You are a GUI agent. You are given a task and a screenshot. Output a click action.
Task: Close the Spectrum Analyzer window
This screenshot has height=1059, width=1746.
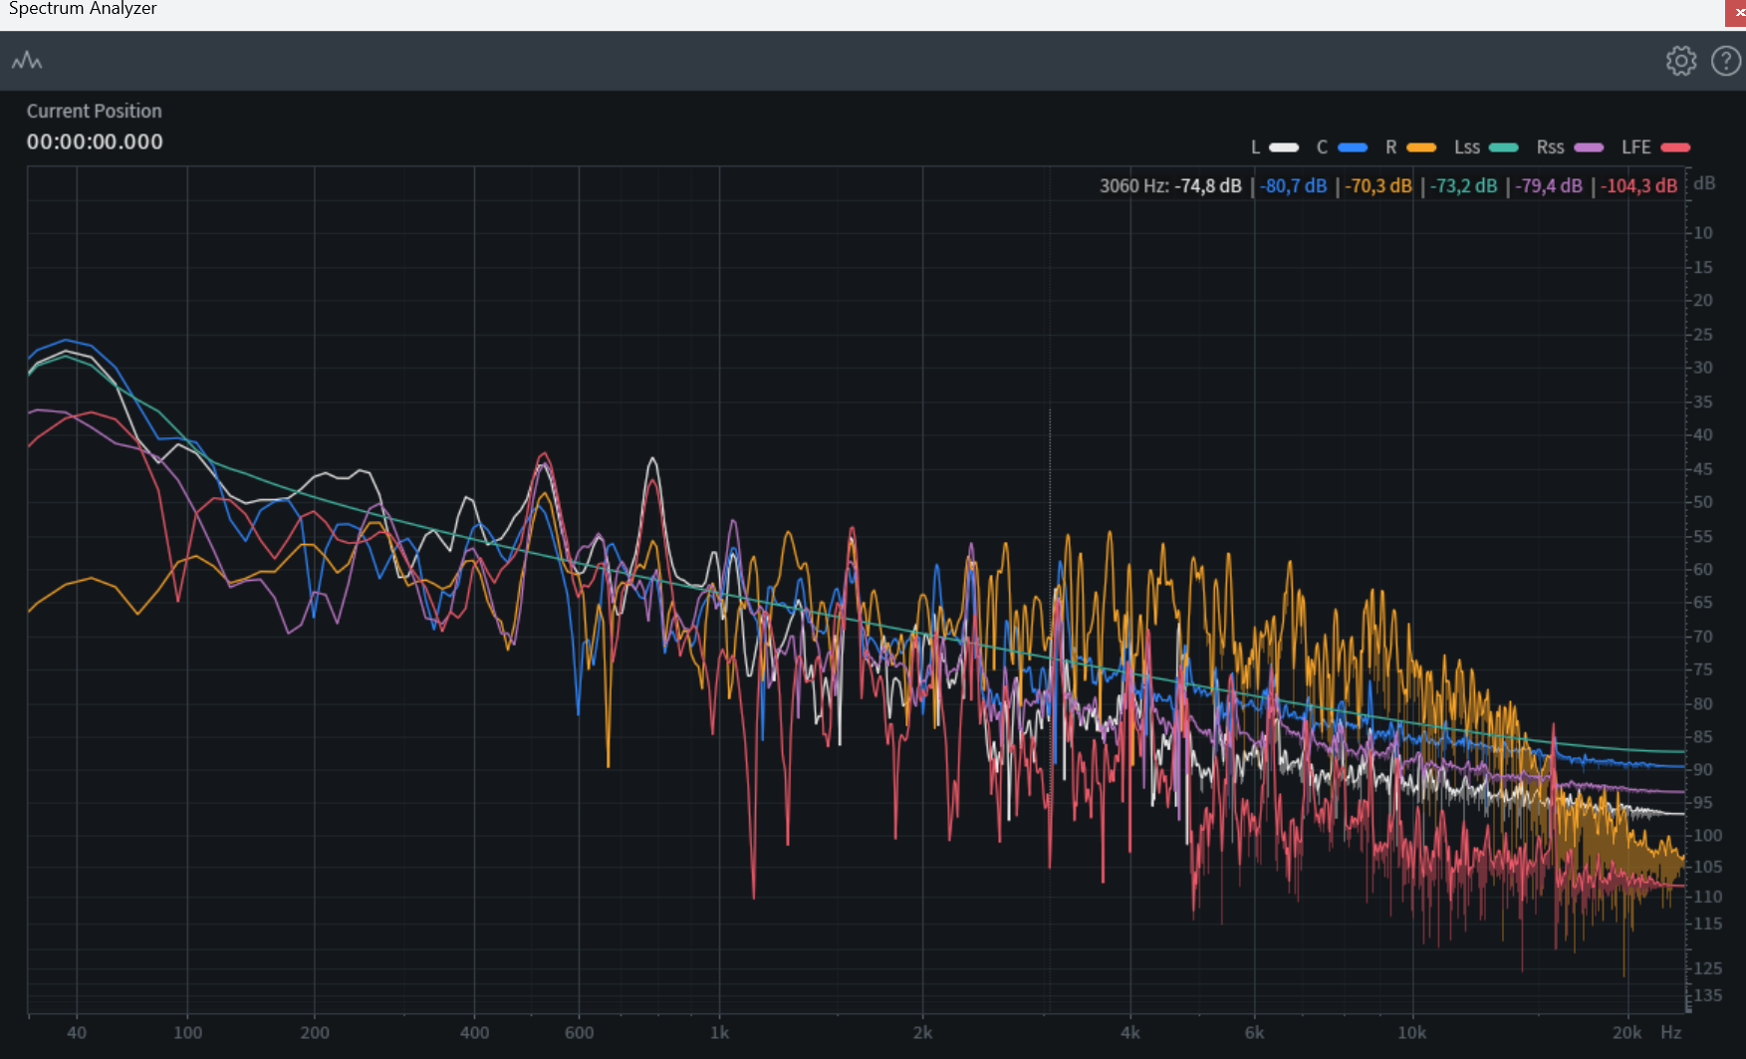coord(1737,12)
